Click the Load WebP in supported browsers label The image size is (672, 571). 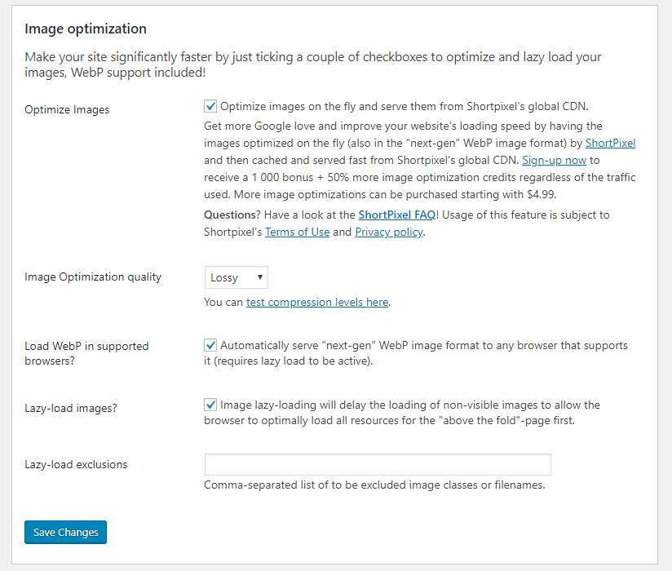(x=86, y=352)
